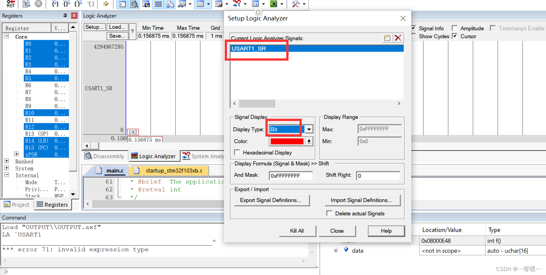The height and width of the screenshot is (275, 546).
Task: Toggle the Signal Info checkbox
Action: pyautogui.click(x=413, y=28)
